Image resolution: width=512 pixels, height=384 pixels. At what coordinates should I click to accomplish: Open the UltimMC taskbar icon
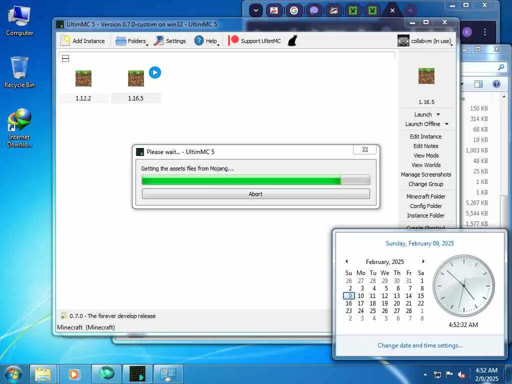click(x=137, y=374)
